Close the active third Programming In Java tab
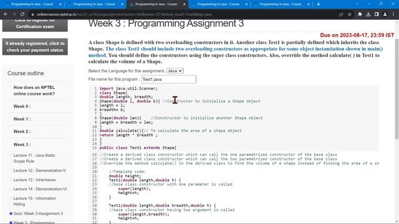This screenshot has width=399, height=224. click(x=185, y=4)
